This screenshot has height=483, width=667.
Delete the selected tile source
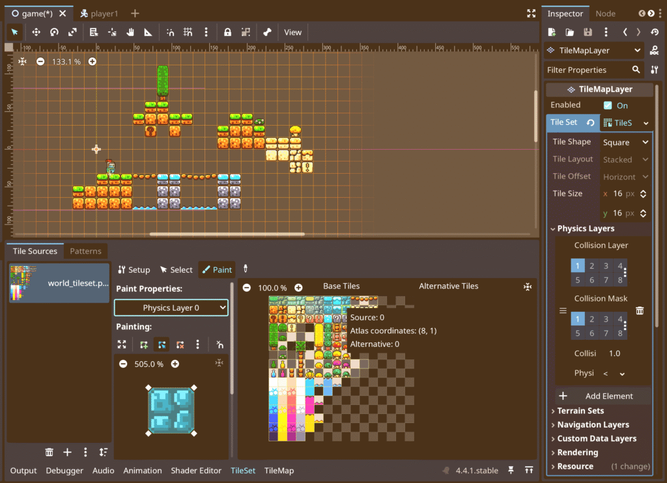tap(50, 452)
